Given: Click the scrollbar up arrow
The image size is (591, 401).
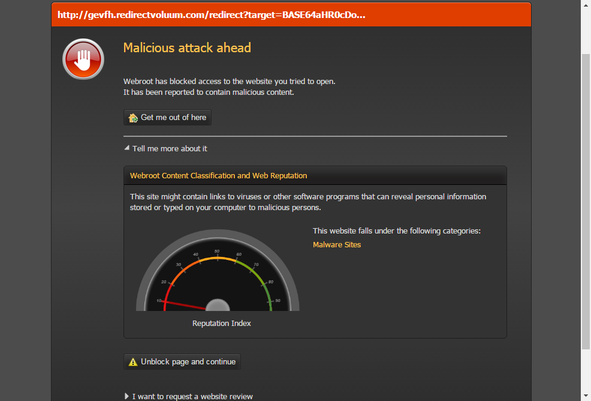Looking at the screenshot, I should [586, 4].
